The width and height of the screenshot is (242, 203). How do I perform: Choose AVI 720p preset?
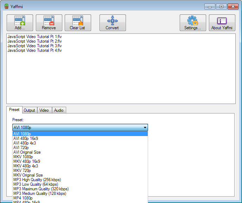tap(80, 148)
